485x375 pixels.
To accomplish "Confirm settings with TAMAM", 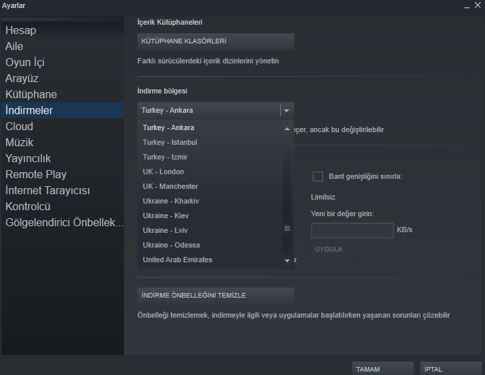I will point(383,369).
